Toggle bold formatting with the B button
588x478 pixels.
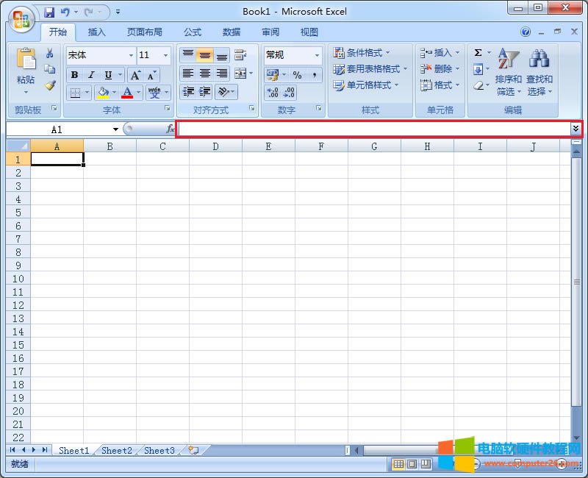point(73,74)
